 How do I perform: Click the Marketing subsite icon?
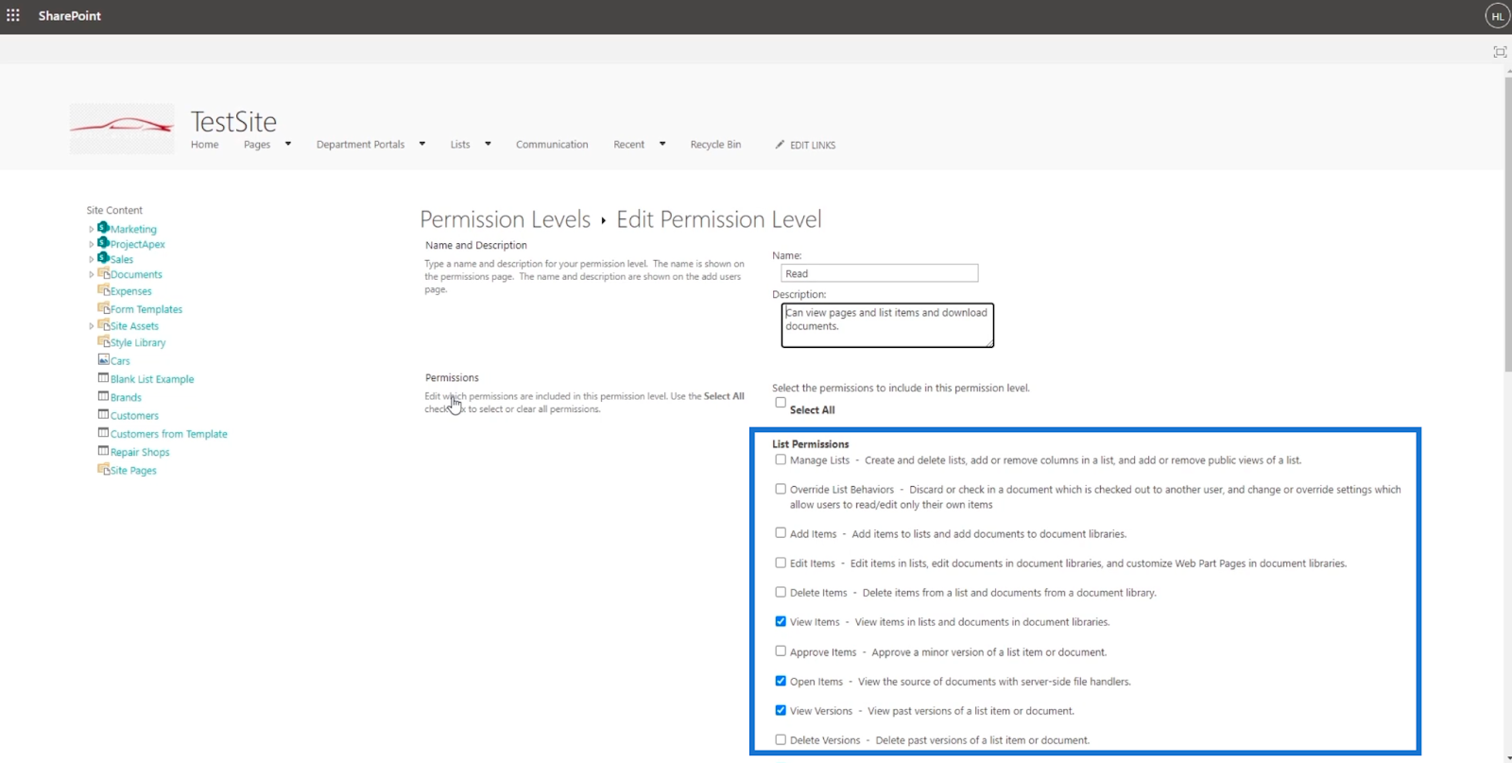103,228
